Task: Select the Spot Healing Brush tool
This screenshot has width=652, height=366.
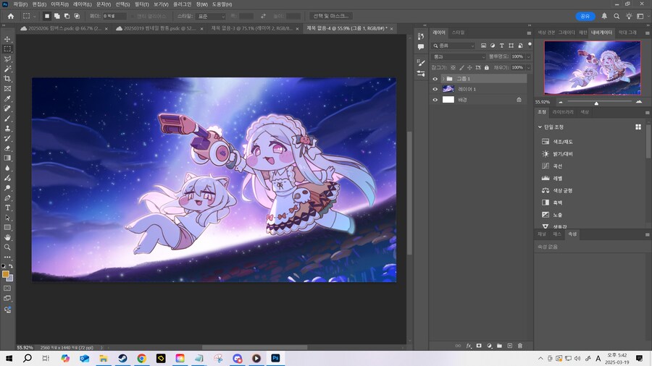Action: 7,108
